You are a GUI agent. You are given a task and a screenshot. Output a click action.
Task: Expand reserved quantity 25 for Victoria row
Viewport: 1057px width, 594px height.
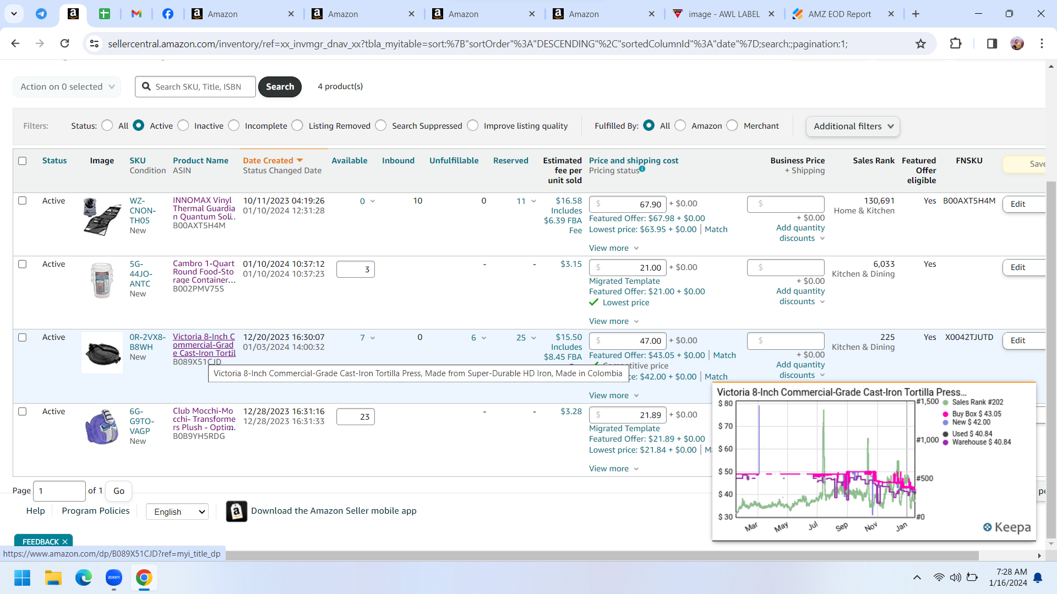[526, 338]
